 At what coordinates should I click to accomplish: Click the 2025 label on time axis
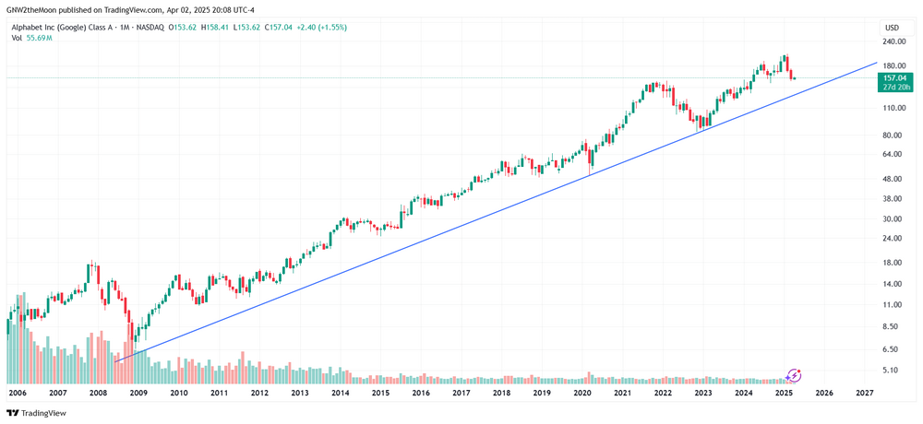[x=784, y=393]
